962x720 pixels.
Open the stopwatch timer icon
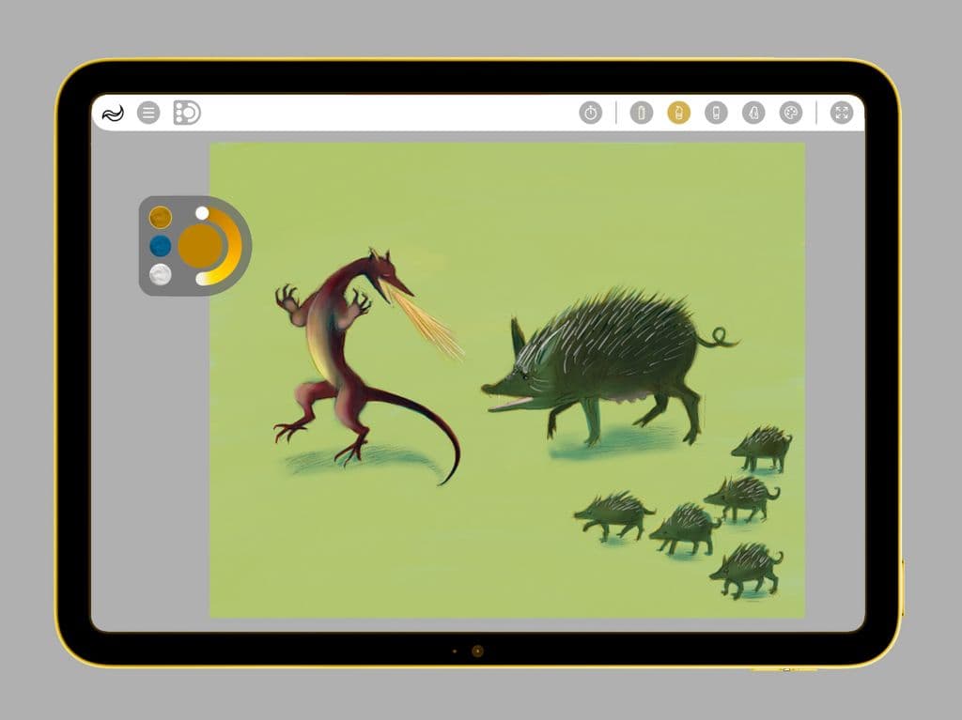590,113
